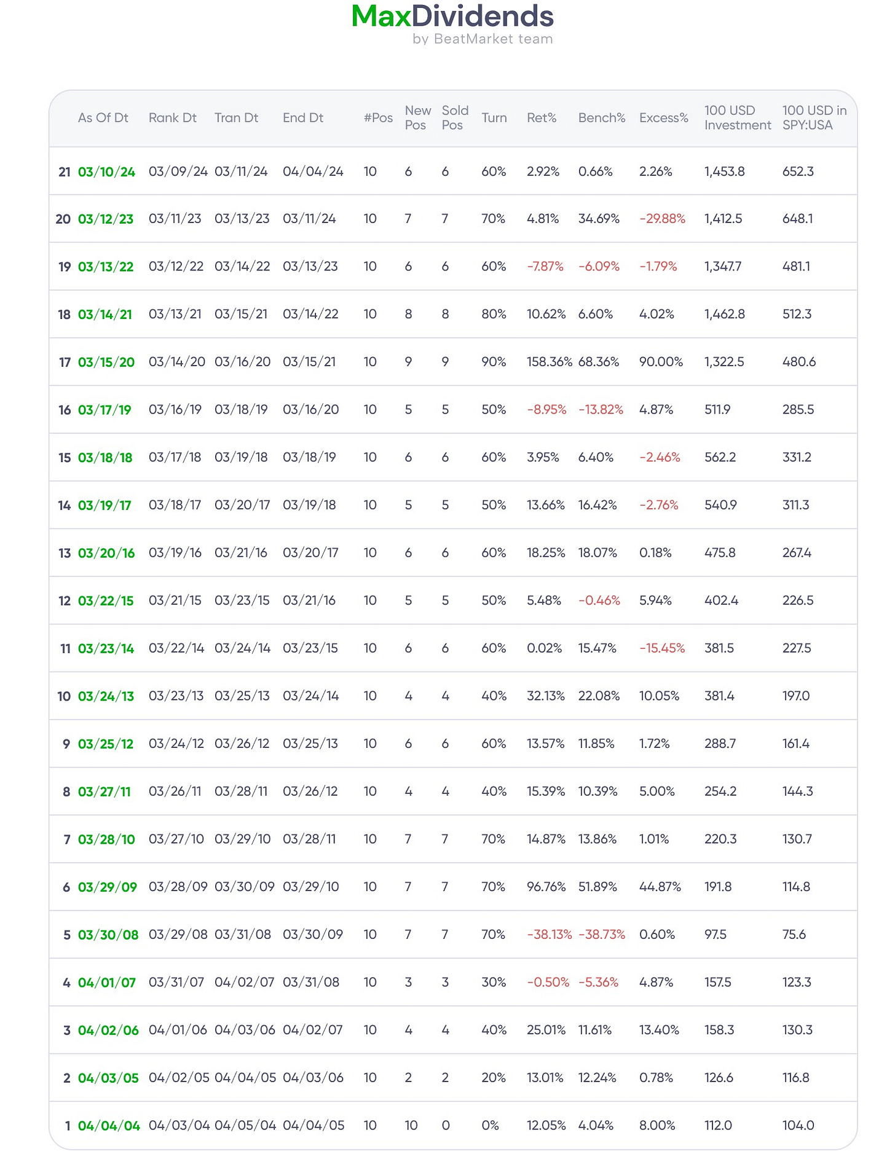Screen dimensions: 895x1154
Task: Click the return value 96.76%
Action: [x=546, y=887]
